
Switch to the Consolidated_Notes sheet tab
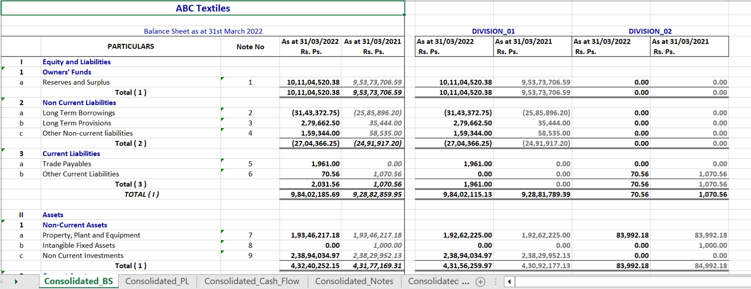(354, 281)
